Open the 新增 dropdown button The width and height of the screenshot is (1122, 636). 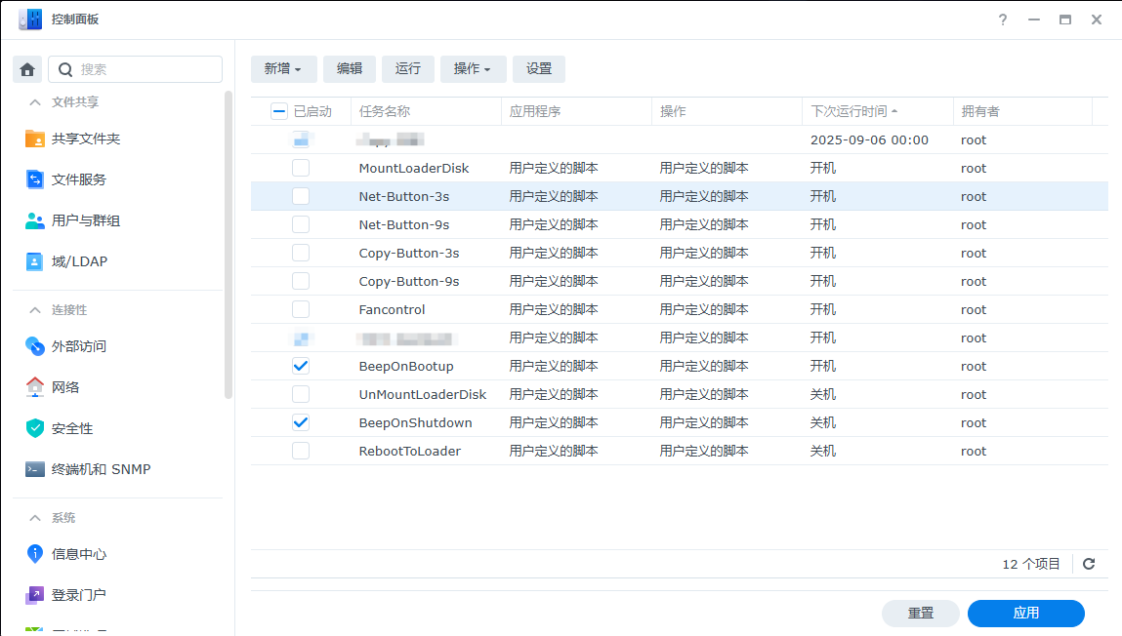pyautogui.click(x=283, y=69)
